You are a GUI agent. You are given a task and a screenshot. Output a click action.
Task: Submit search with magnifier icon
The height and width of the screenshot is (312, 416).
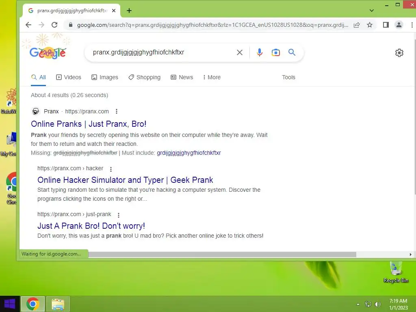tap(292, 52)
